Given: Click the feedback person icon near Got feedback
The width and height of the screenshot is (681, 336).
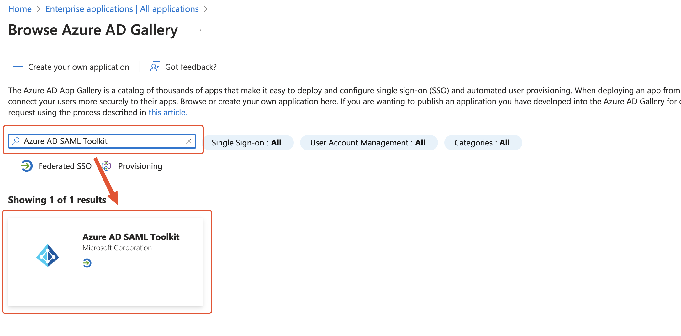Looking at the screenshot, I should (155, 66).
